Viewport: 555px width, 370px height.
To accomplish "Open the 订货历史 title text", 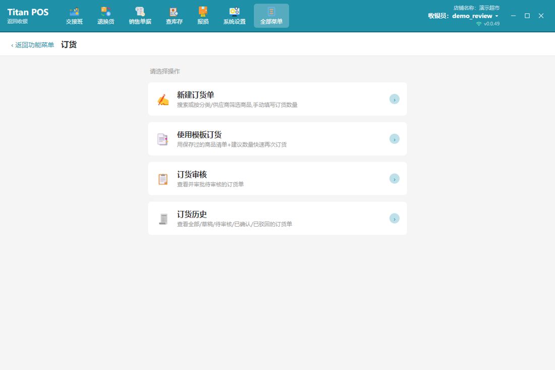I will (192, 214).
